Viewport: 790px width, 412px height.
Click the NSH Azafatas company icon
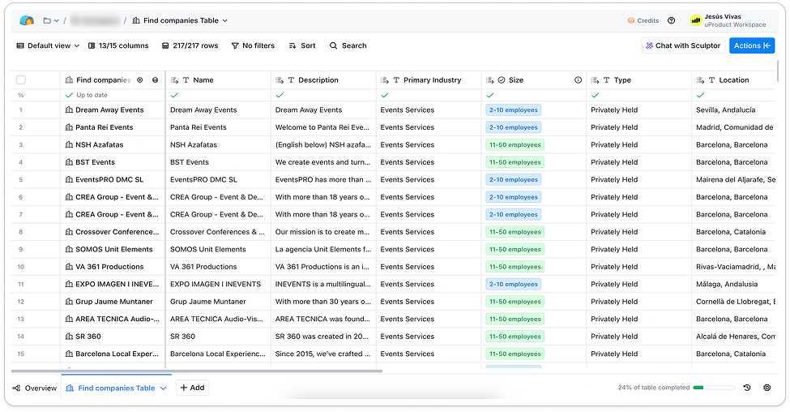tap(69, 144)
